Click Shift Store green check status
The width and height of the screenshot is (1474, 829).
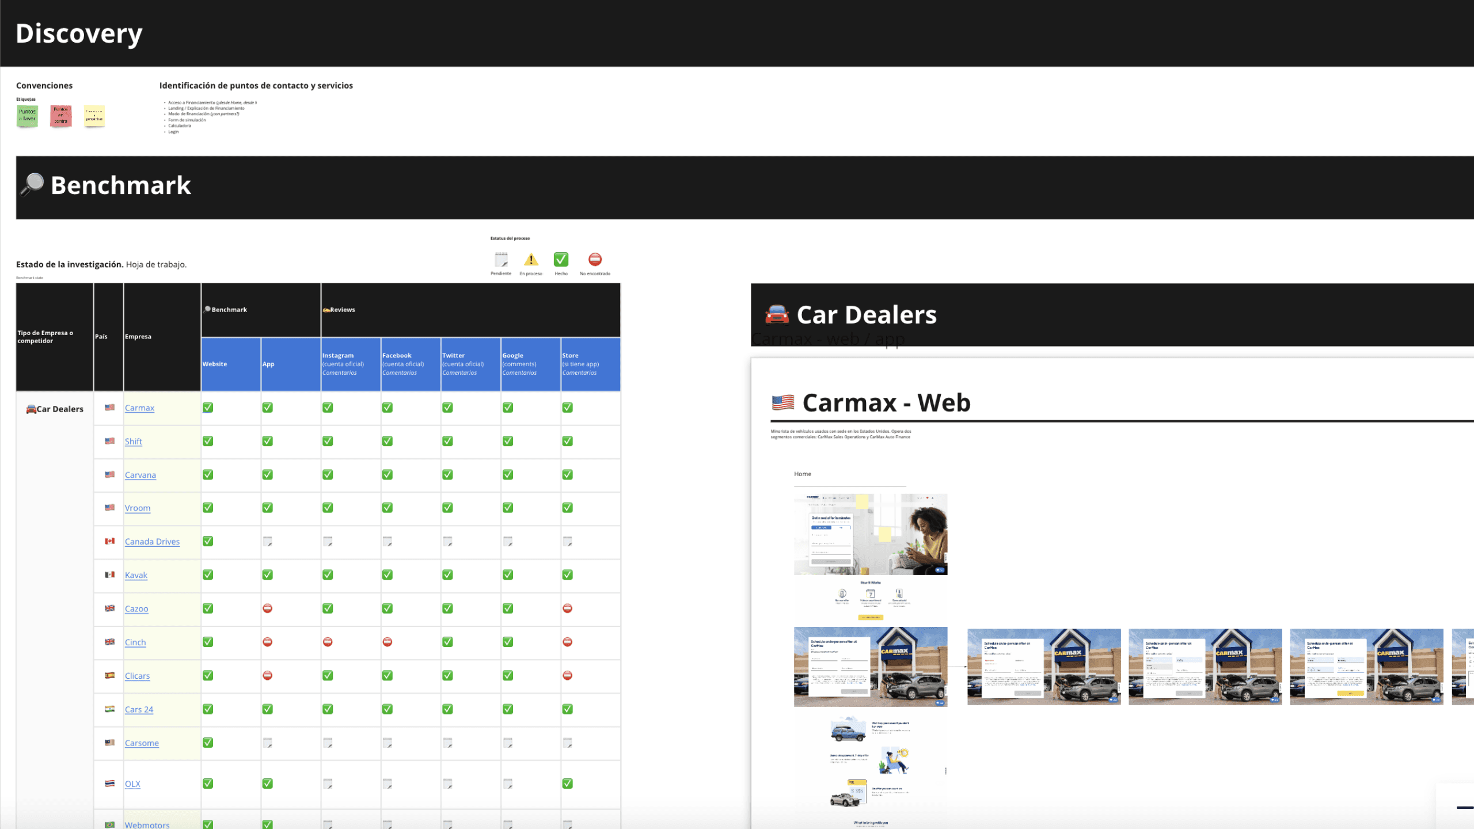tap(568, 441)
